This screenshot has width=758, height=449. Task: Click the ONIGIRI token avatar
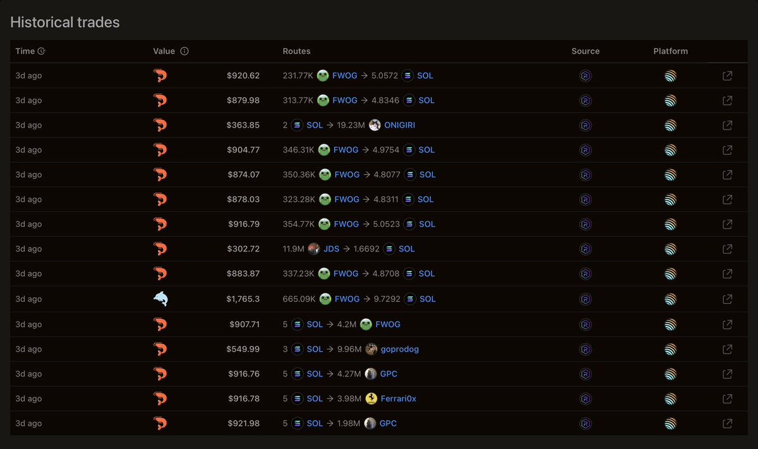[375, 125]
